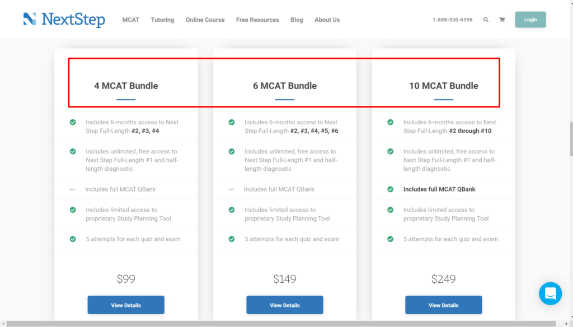The image size is (573, 327).
Task: View Details for the 6 MCAT Bundle
Action: [284, 305]
